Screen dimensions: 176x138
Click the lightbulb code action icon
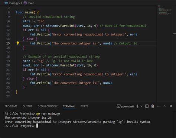(x=18, y=43)
